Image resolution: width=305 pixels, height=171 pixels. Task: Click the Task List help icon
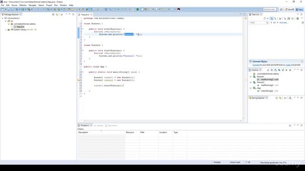(303, 23)
